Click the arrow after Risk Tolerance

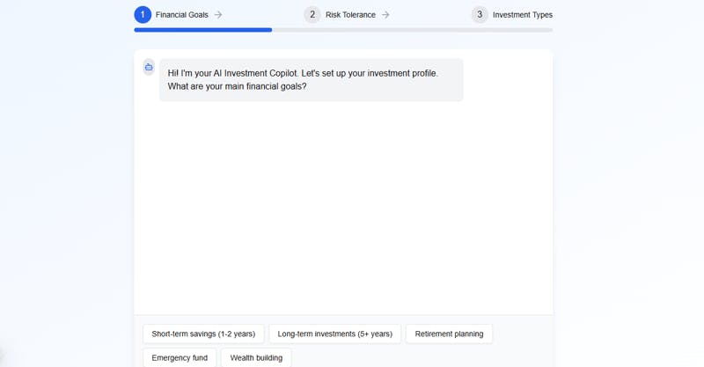385,15
